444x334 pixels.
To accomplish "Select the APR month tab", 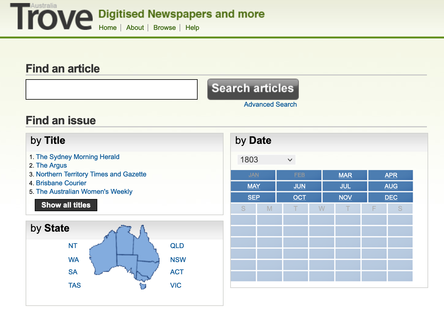I will pos(391,175).
